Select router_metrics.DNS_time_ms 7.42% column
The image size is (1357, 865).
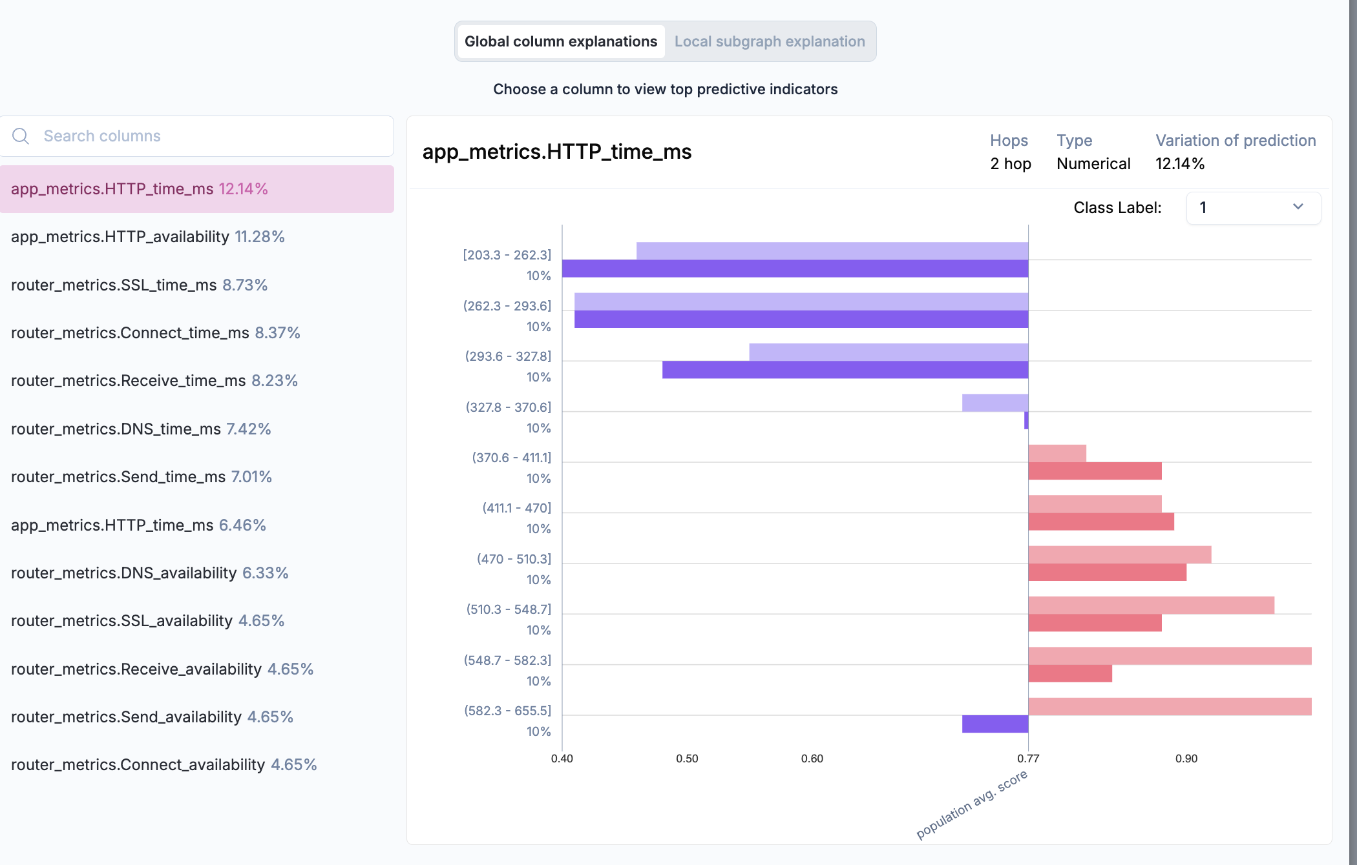click(141, 429)
